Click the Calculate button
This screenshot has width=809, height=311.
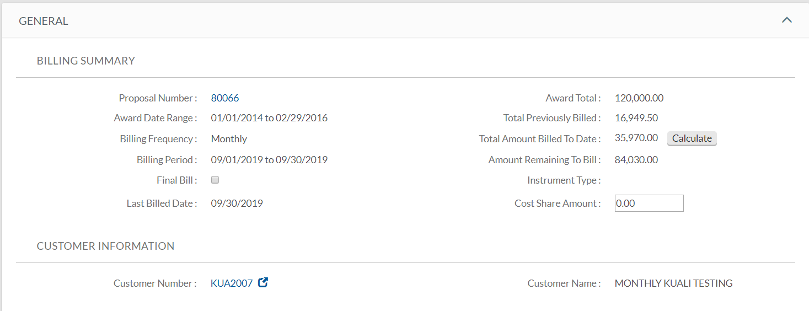[692, 138]
